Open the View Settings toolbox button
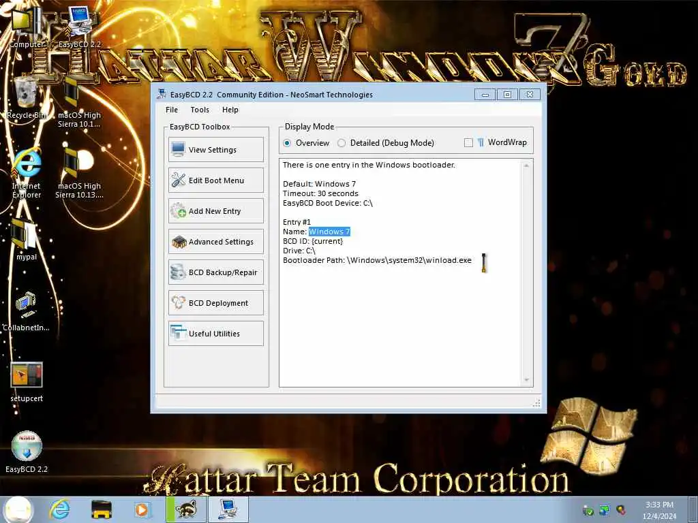The image size is (698, 523). [216, 149]
